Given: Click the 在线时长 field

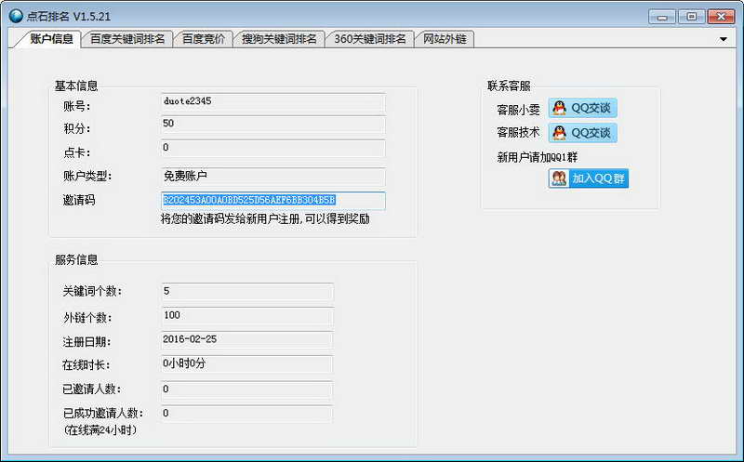Looking at the screenshot, I should 246,364.
